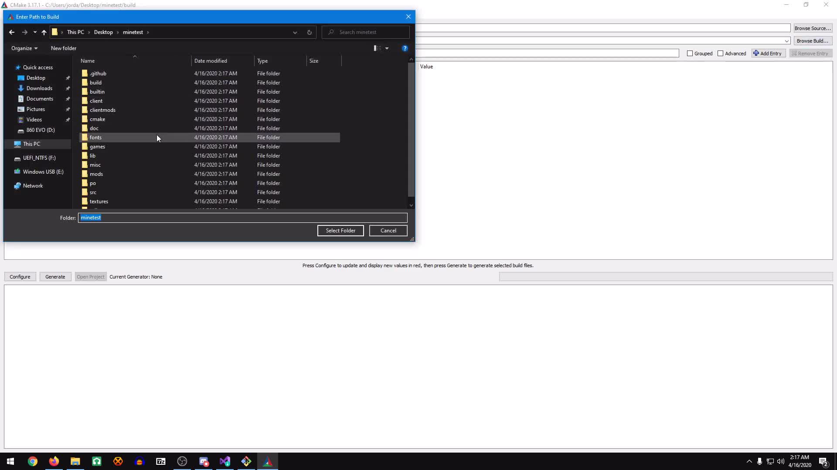
Task: Click the Visual Studio taskbar icon
Action: (225, 461)
